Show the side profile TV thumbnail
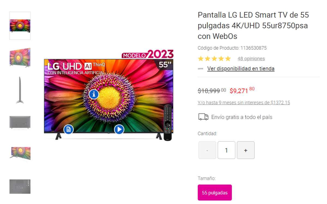 20,90
